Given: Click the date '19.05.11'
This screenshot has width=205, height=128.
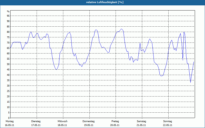Looking at the screenshot, I should point(89,125).
